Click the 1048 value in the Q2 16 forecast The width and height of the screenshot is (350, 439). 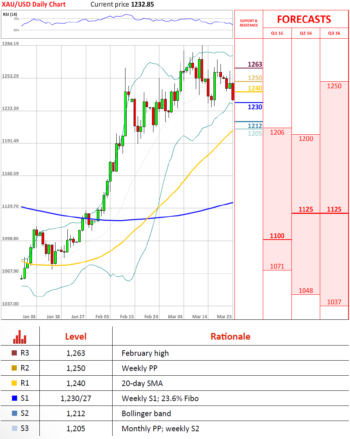[x=306, y=290]
